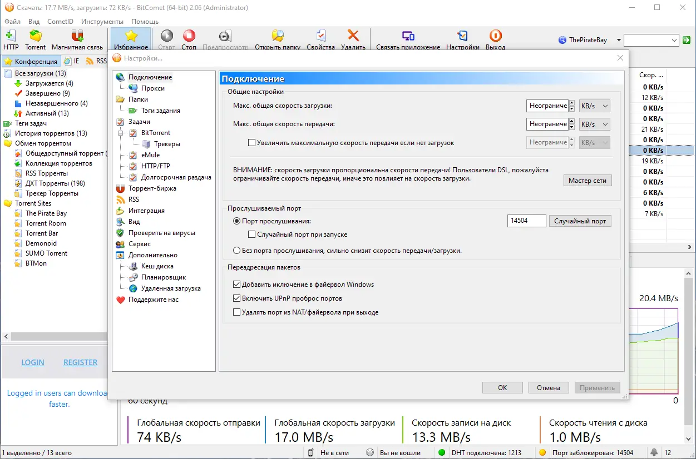Select Трекеры under BitTorrent
Image resolution: width=696 pixels, height=459 pixels.
pos(167,144)
